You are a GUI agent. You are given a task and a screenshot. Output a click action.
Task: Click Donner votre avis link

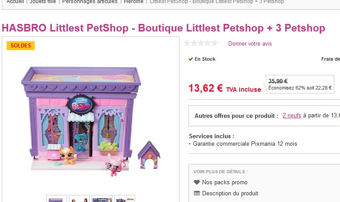click(x=250, y=44)
